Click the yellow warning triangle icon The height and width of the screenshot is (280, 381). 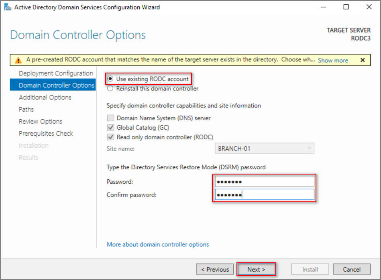18,60
